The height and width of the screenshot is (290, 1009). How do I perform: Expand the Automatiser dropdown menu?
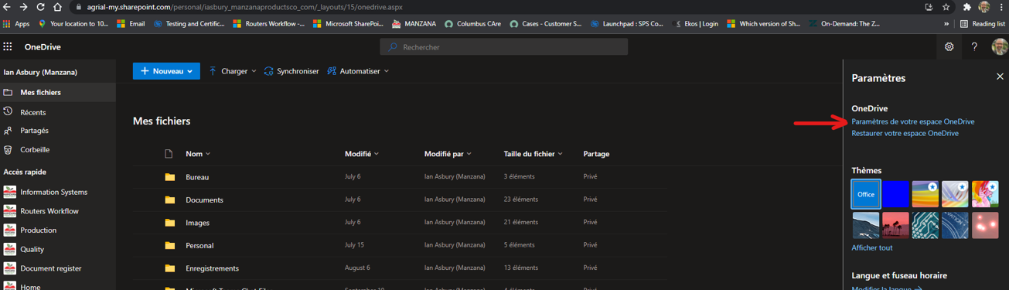(x=358, y=71)
